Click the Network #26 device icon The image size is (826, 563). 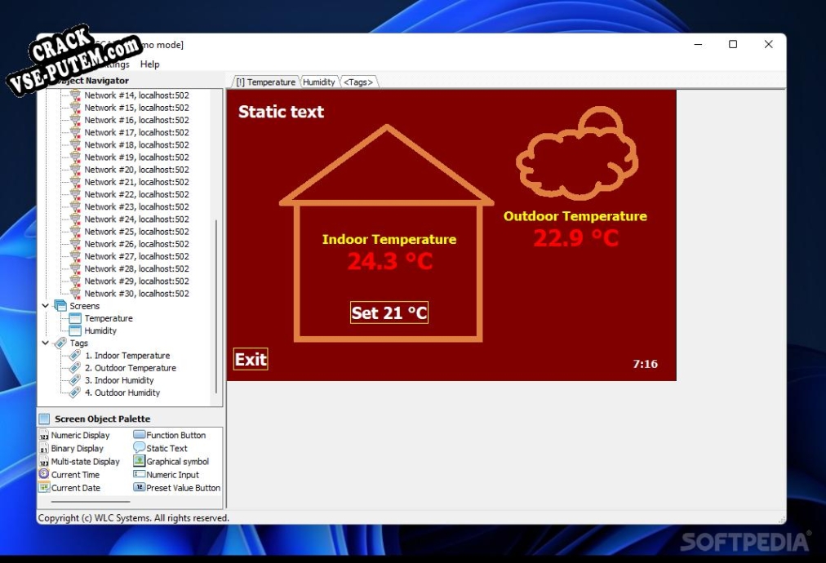75,244
